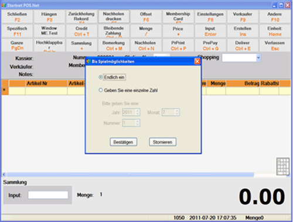Click the Andere F10 button

click(x=275, y=17)
